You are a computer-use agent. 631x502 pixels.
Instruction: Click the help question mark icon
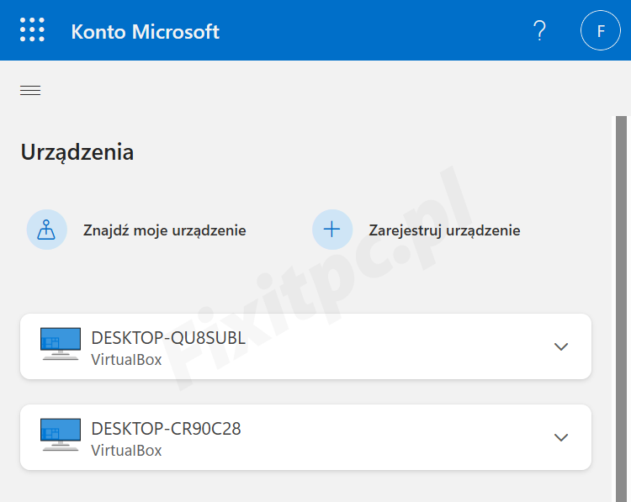(x=540, y=31)
